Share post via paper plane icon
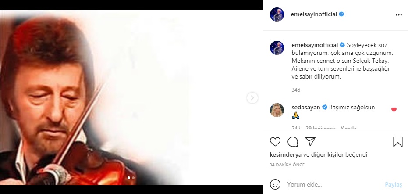The image size is (408, 194). coord(310,141)
